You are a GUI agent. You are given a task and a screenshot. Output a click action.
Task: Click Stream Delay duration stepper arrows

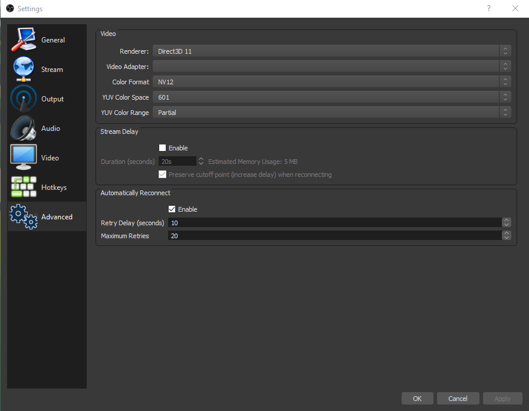point(201,162)
